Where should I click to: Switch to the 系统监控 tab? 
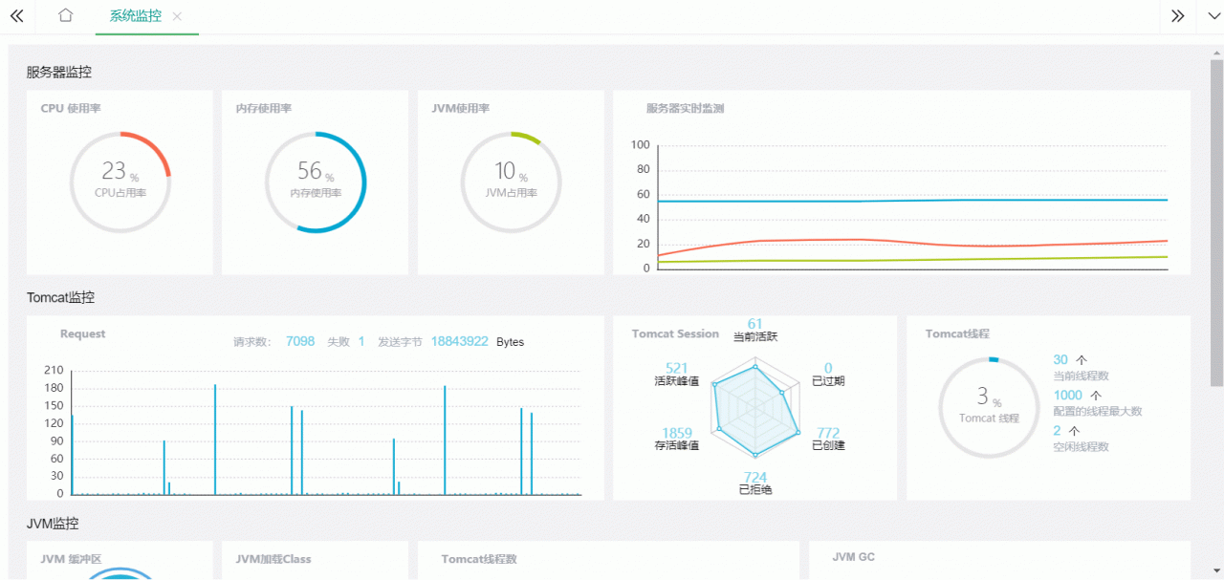pyautogui.click(x=136, y=16)
